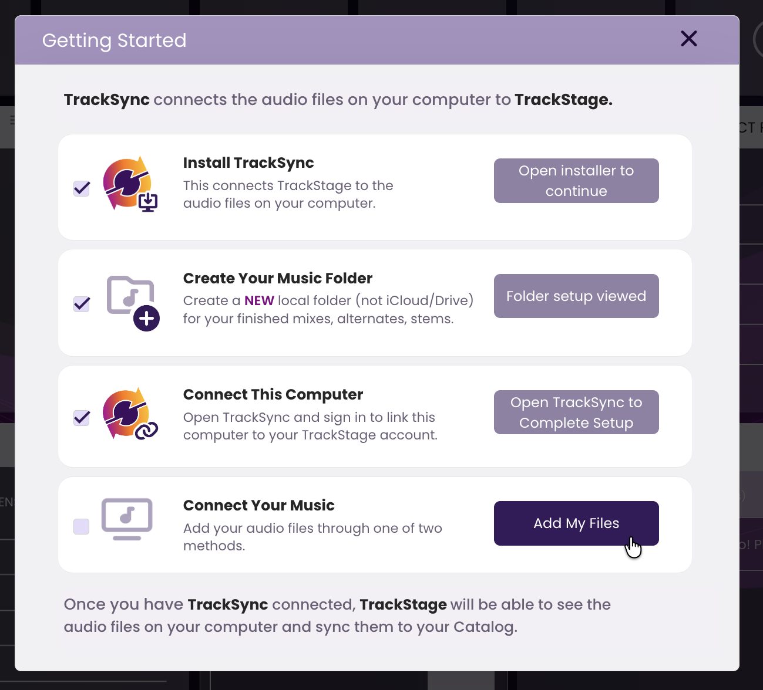Click the purple NEW highlighted word
The image size is (763, 690).
[259, 300]
